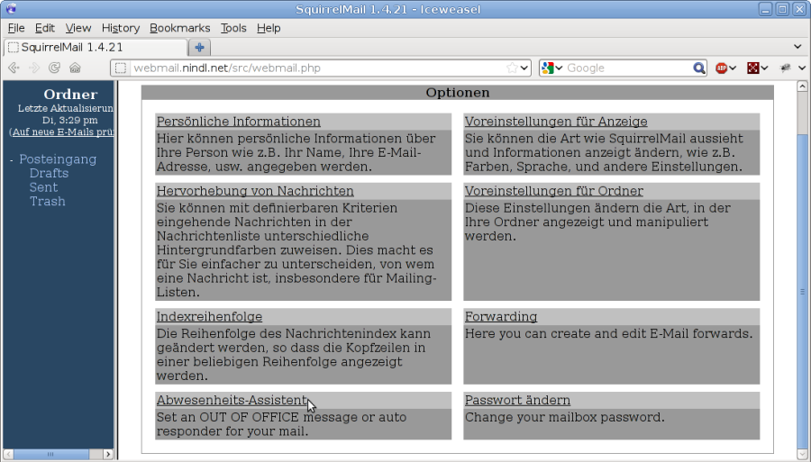Click 'Change your mailbox password.' text

[x=565, y=417]
